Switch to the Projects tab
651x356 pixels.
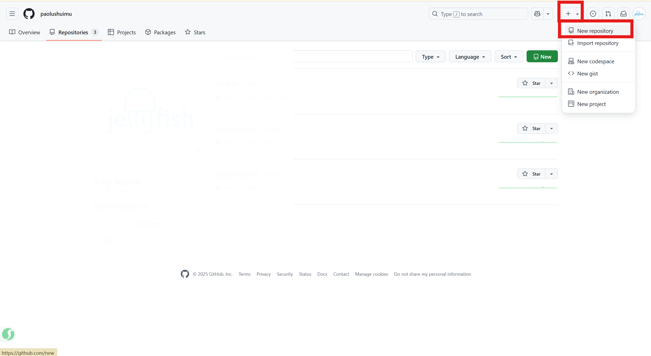coord(122,32)
